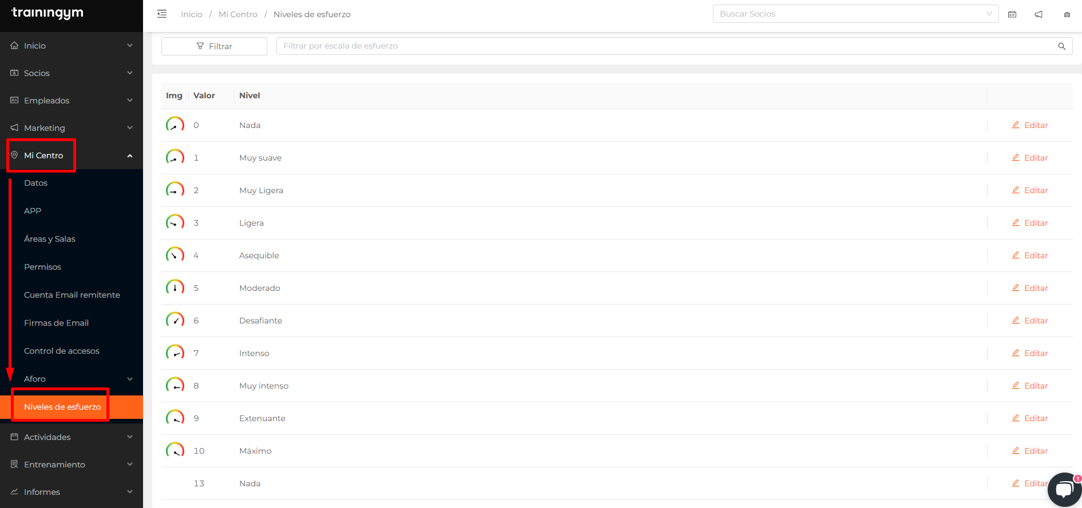Collapse the Mi Centro section chevron
This screenshot has width=1082, height=508.
pyautogui.click(x=130, y=155)
